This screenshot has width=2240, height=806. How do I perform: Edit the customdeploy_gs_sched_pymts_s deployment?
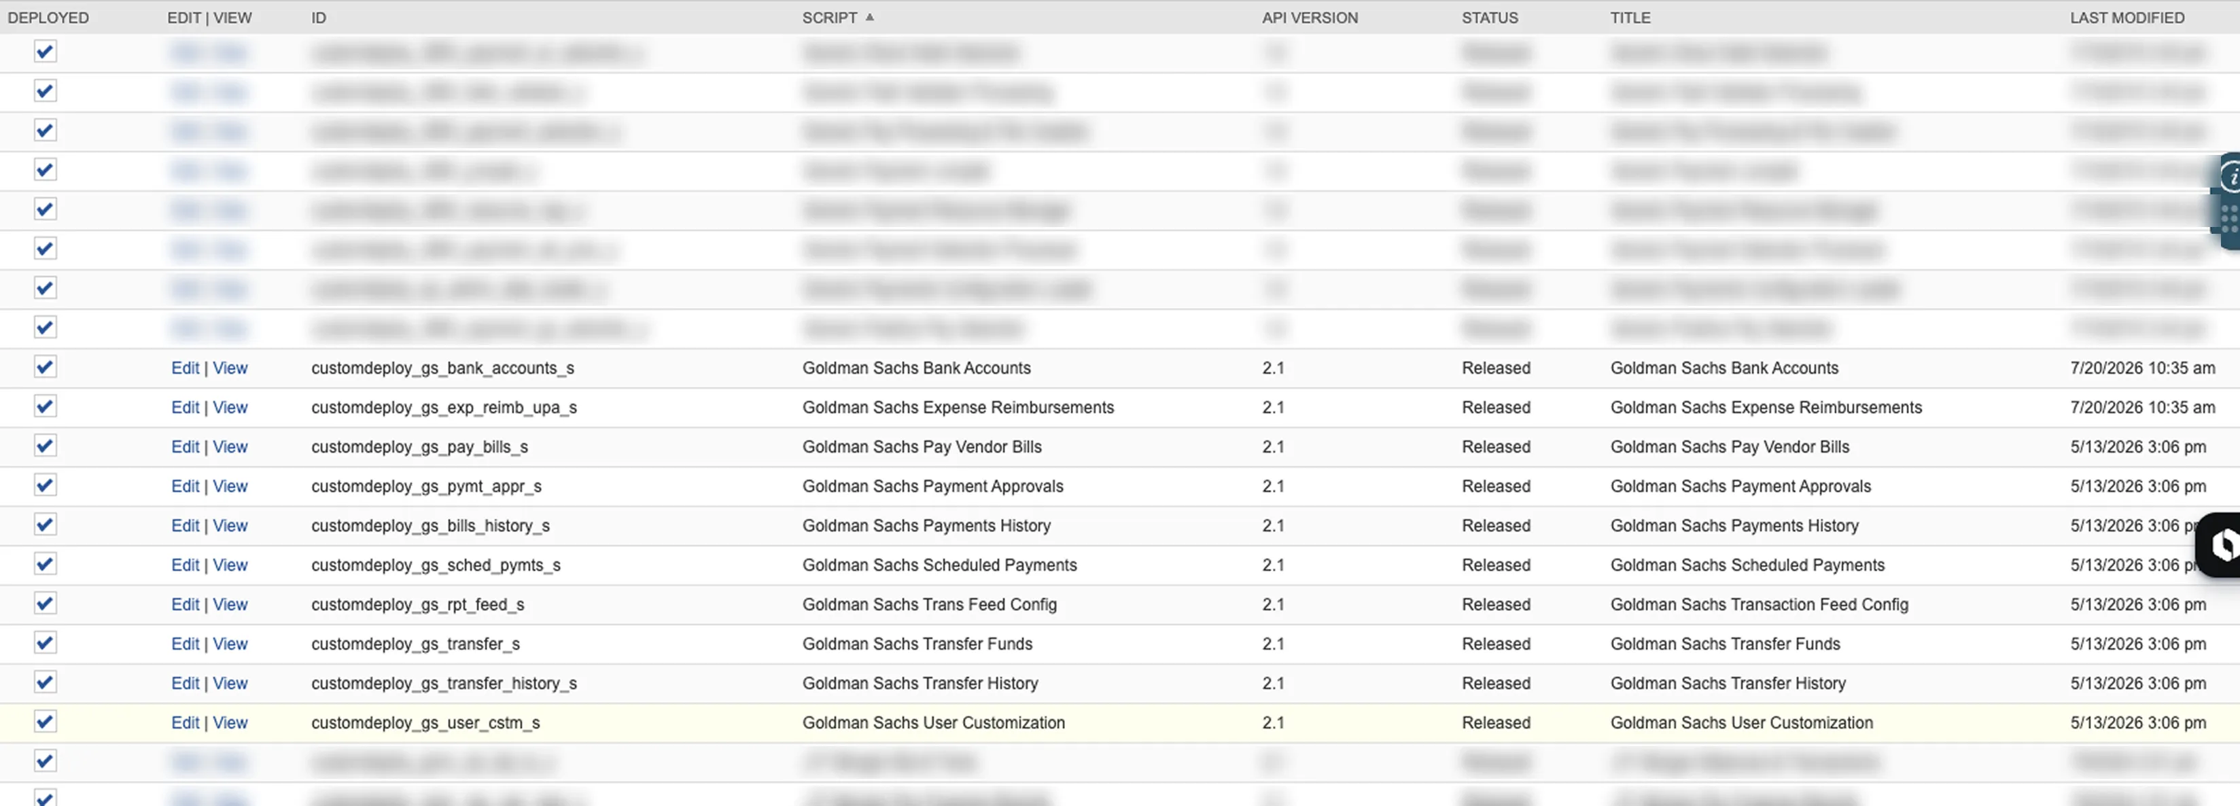186,565
